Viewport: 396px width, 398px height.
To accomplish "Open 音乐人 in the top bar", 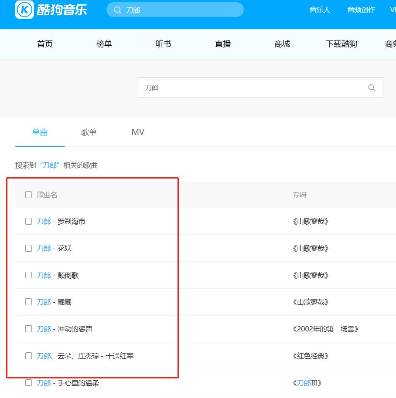I will [320, 10].
